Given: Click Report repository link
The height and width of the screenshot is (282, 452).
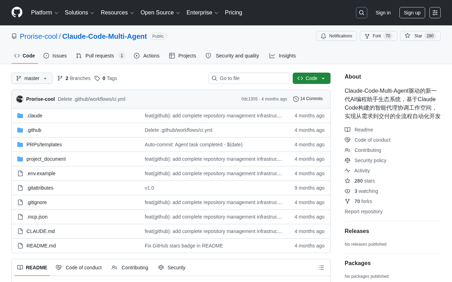Looking at the screenshot, I should coord(363,211).
